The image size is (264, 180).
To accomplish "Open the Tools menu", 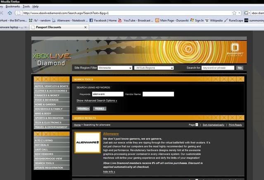I will click(x=26, y=7).
